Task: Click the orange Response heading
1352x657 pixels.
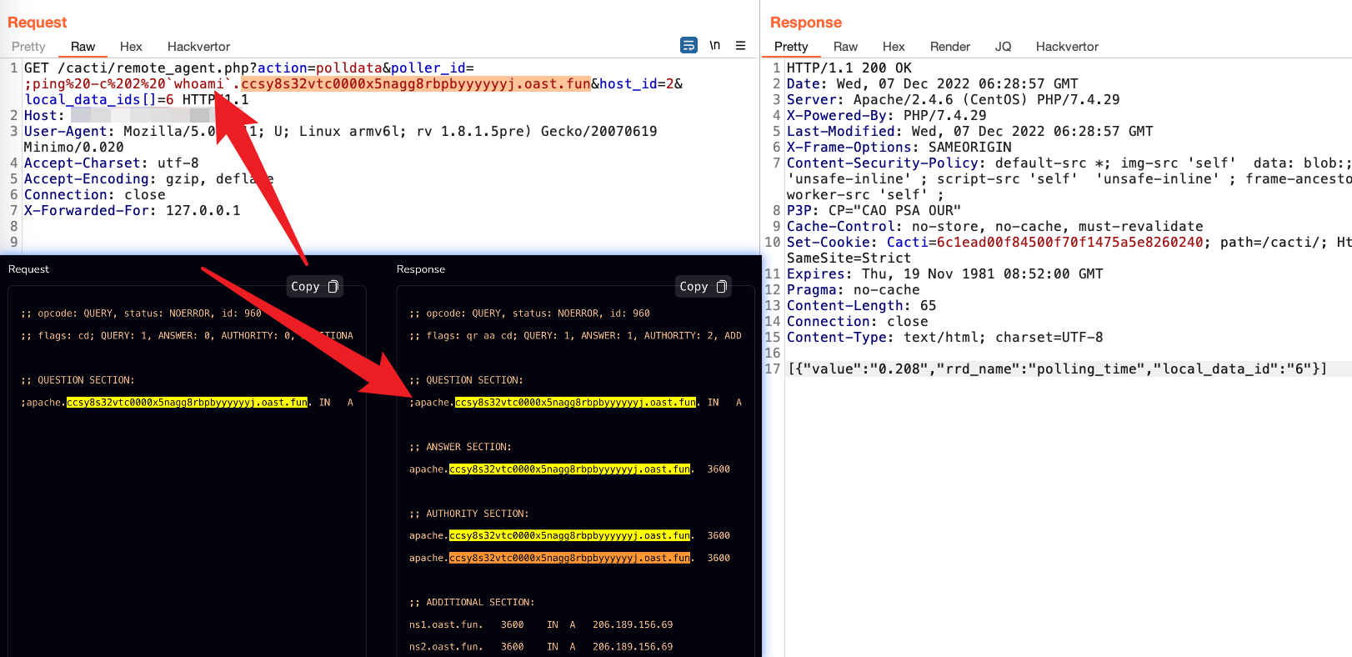Action: (x=805, y=23)
